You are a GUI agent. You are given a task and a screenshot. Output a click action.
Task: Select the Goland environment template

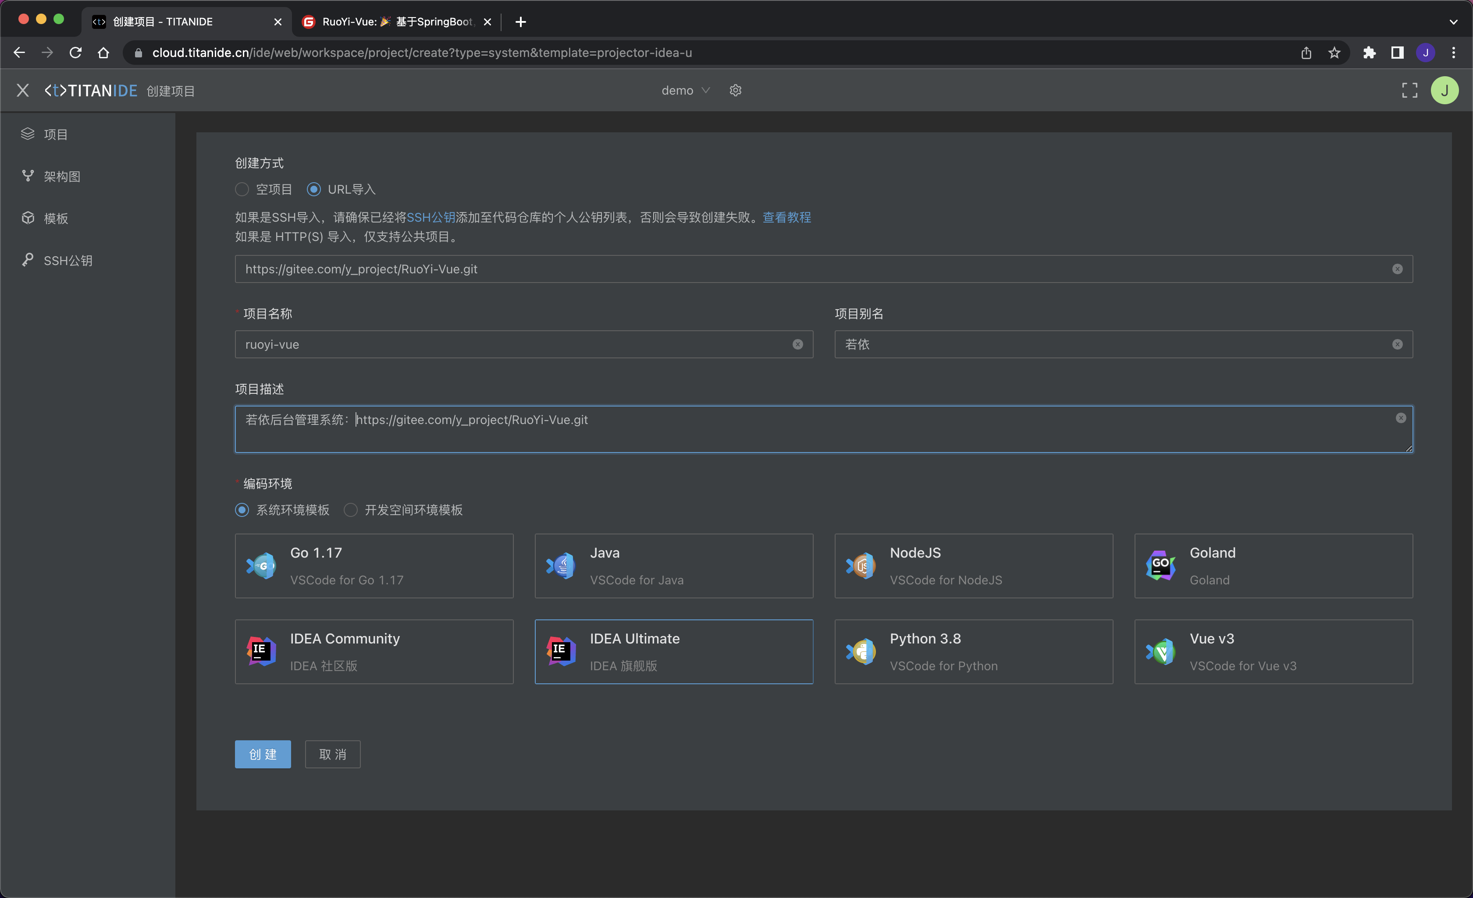coord(1273,565)
